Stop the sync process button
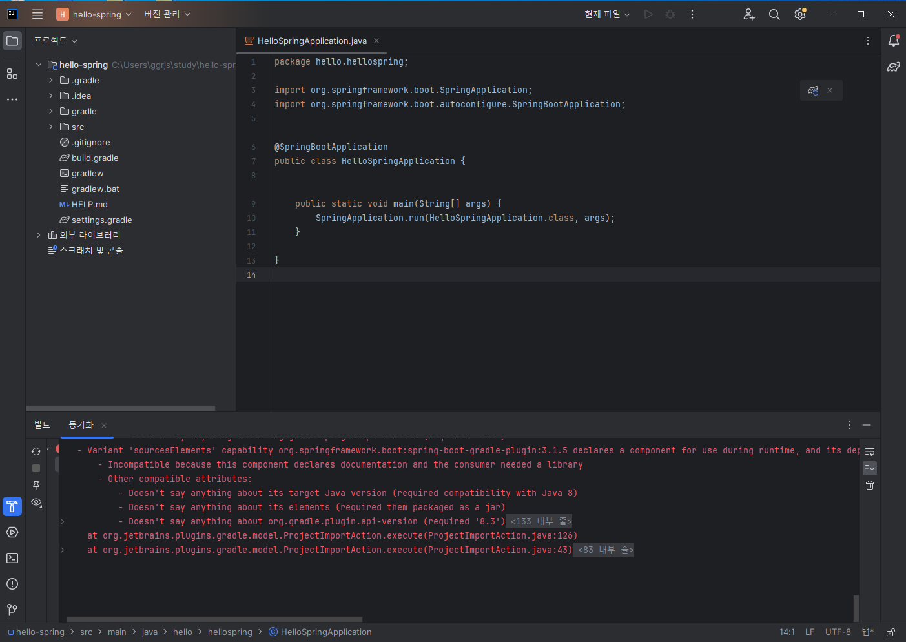The width and height of the screenshot is (906, 642). pyautogui.click(x=36, y=468)
